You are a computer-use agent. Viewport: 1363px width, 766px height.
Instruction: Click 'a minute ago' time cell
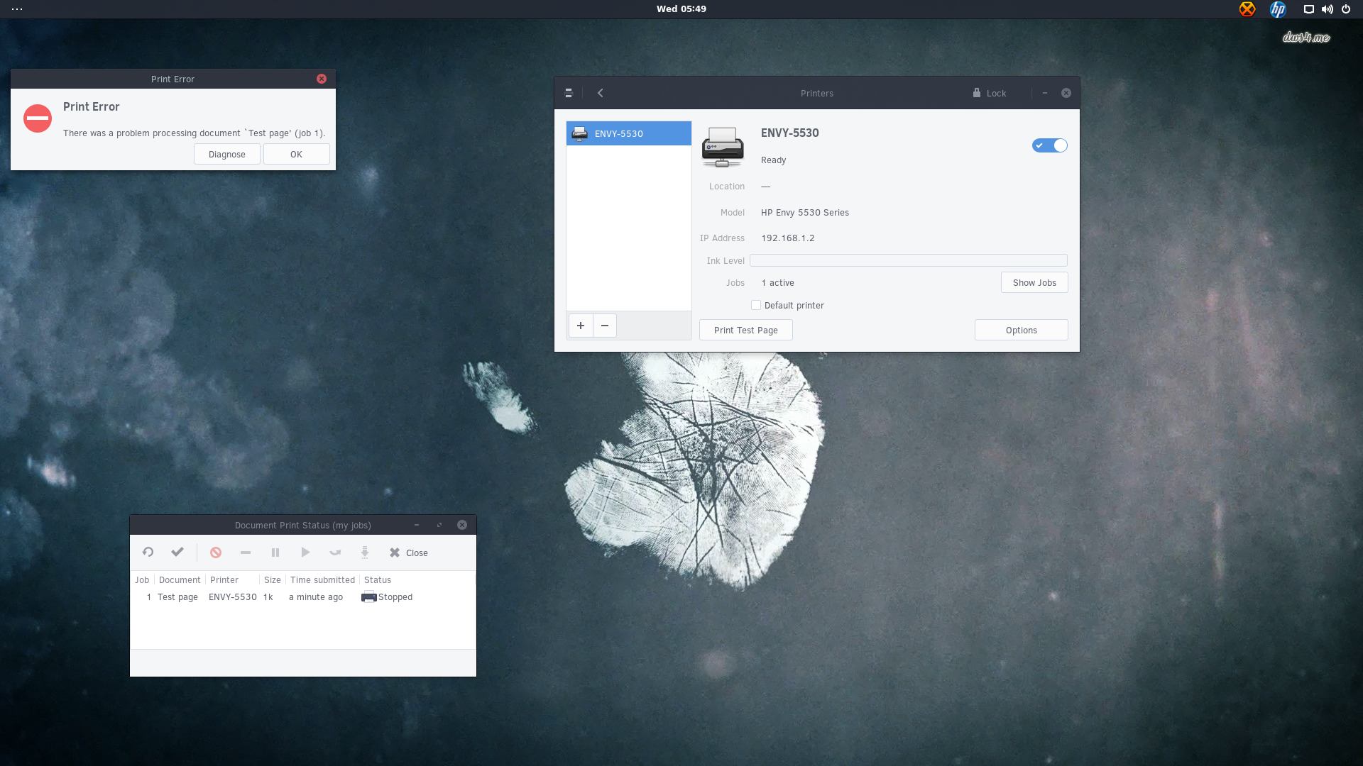click(316, 597)
